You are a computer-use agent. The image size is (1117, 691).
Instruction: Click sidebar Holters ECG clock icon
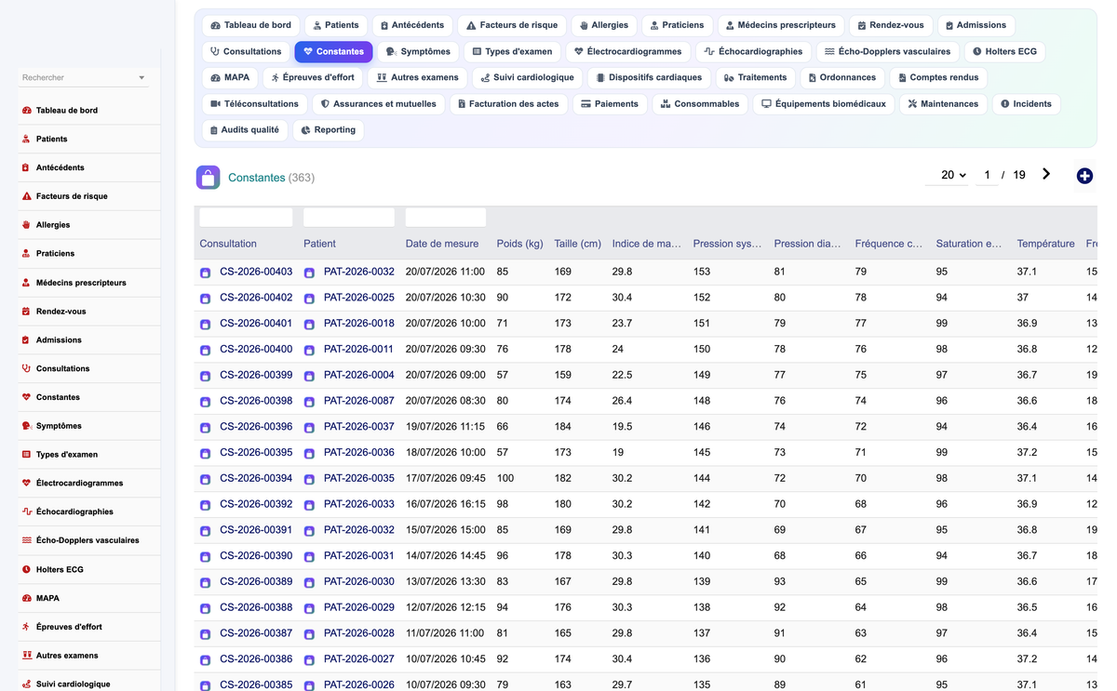tap(26, 569)
